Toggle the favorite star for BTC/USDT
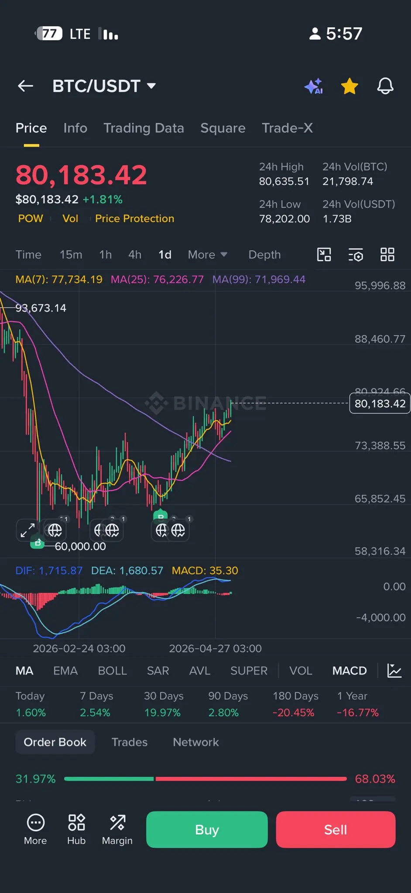 coord(349,86)
